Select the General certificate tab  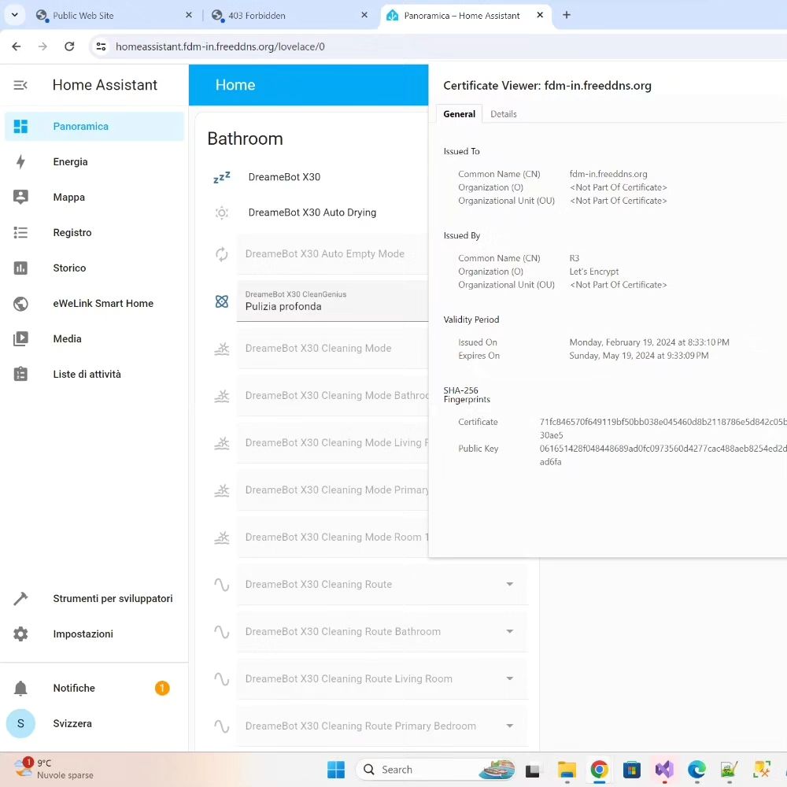coord(460,114)
